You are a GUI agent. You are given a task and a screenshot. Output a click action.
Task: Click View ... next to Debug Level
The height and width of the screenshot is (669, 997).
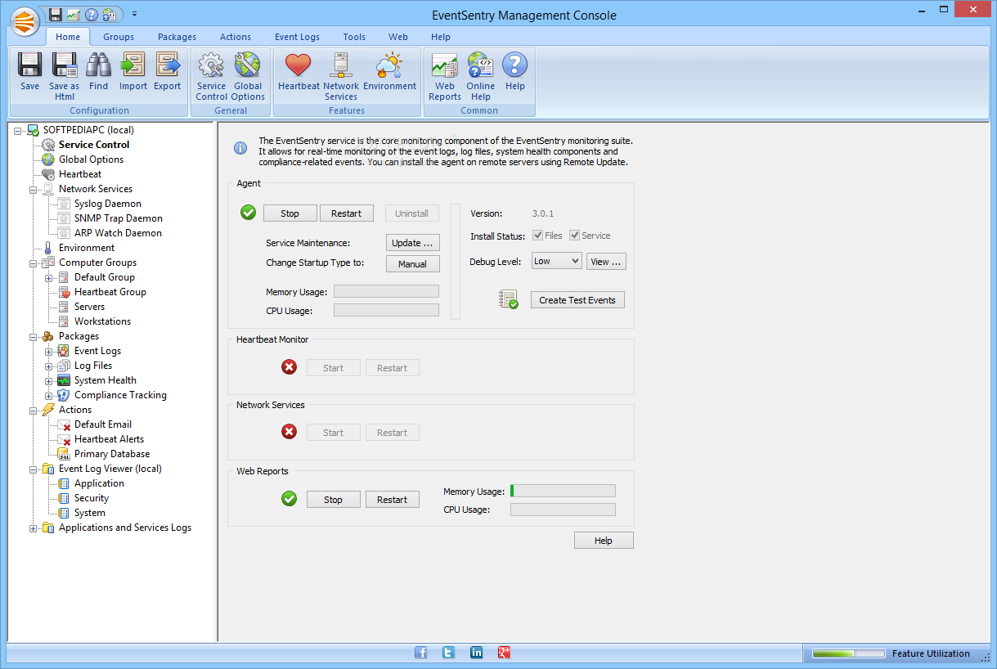pos(606,262)
